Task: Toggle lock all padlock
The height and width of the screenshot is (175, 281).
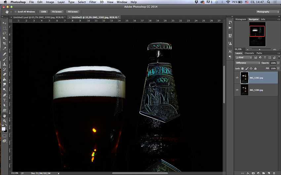Action: [255, 69]
